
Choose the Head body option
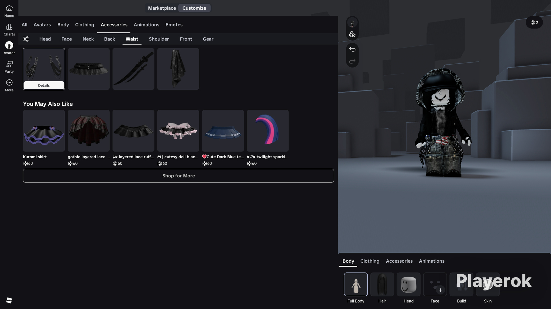[408, 285]
